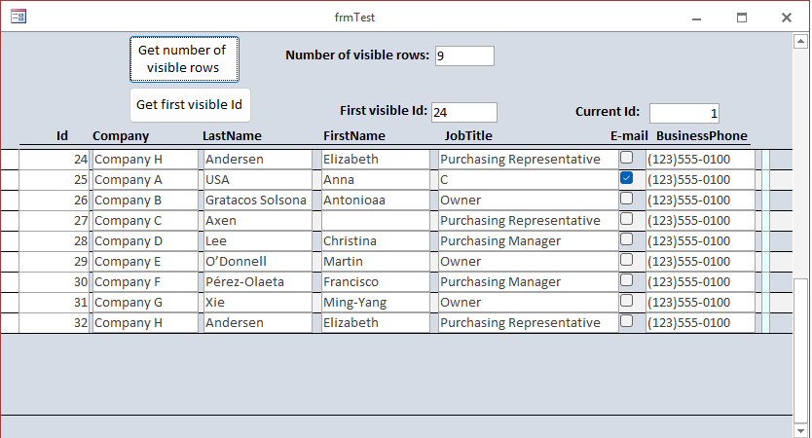Uncheck E-mail checkbox for Anna's row
This screenshot has width=812, height=438.
tap(626, 178)
